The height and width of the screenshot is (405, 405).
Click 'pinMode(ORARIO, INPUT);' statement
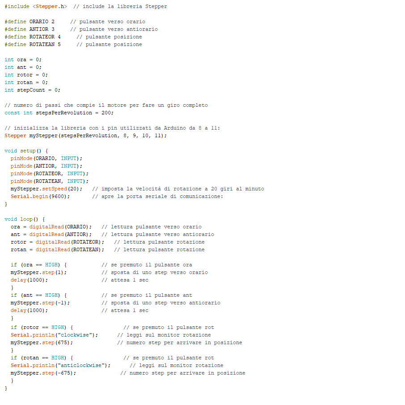point(46,158)
